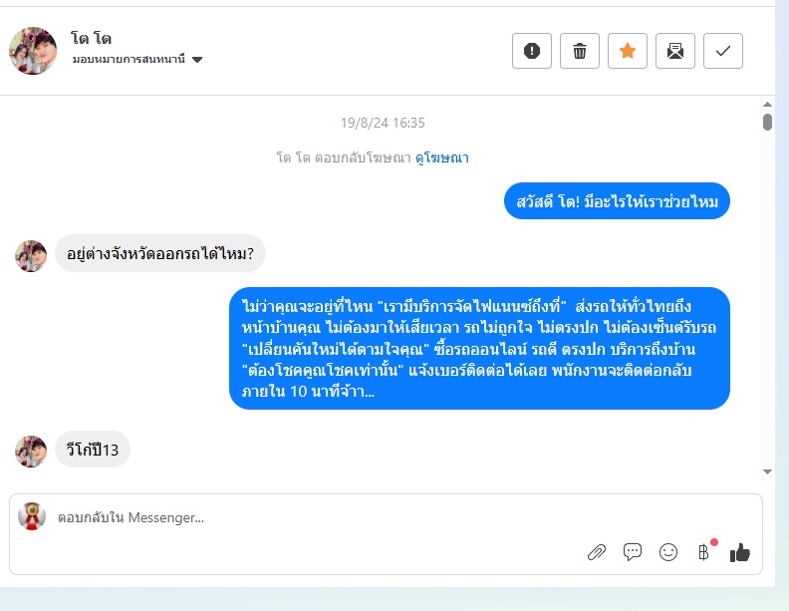Mark conversation done with checkmark button
Image resolution: width=789 pixels, height=611 pixels.
(722, 51)
